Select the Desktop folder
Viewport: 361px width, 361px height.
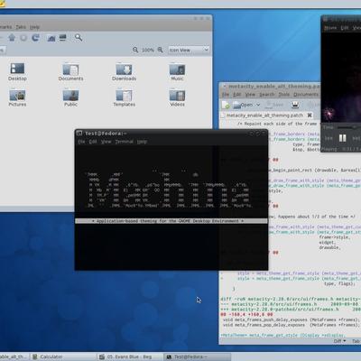pyautogui.click(x=17, y=71)
